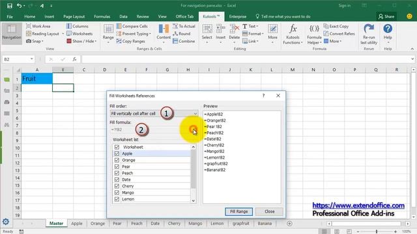
Task: Switch to the Formulas tab
Action: [x=102, y=16]
